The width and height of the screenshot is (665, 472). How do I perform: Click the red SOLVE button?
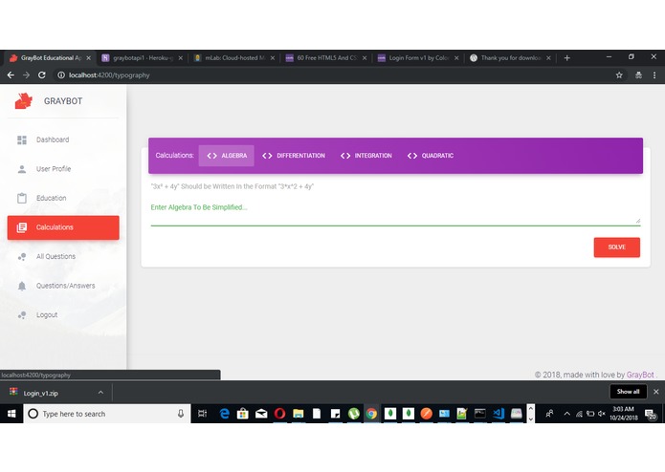click(x=616, y=247)
